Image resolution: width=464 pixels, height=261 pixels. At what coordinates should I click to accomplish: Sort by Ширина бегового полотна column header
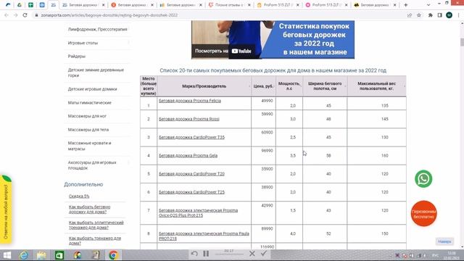click(325, 86)
